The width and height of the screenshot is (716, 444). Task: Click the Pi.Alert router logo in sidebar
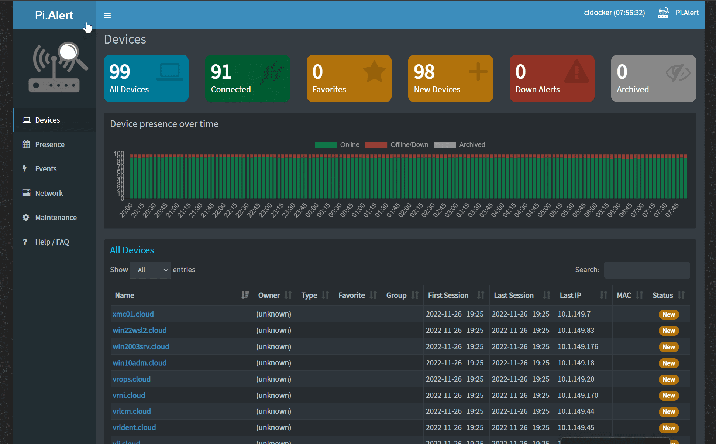click(58, 67)
